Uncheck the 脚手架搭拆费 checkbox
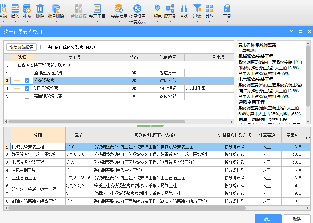This screenshot has width=313, height=223. 27,89
